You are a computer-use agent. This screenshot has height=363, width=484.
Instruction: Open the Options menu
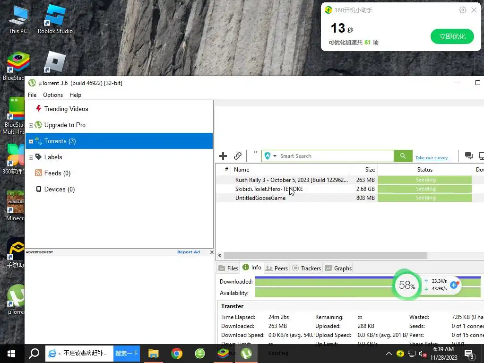point(53,95)
